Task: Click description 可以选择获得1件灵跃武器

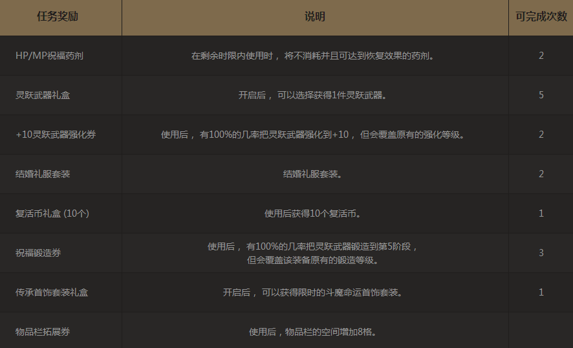Action: (x=312, y=95)
